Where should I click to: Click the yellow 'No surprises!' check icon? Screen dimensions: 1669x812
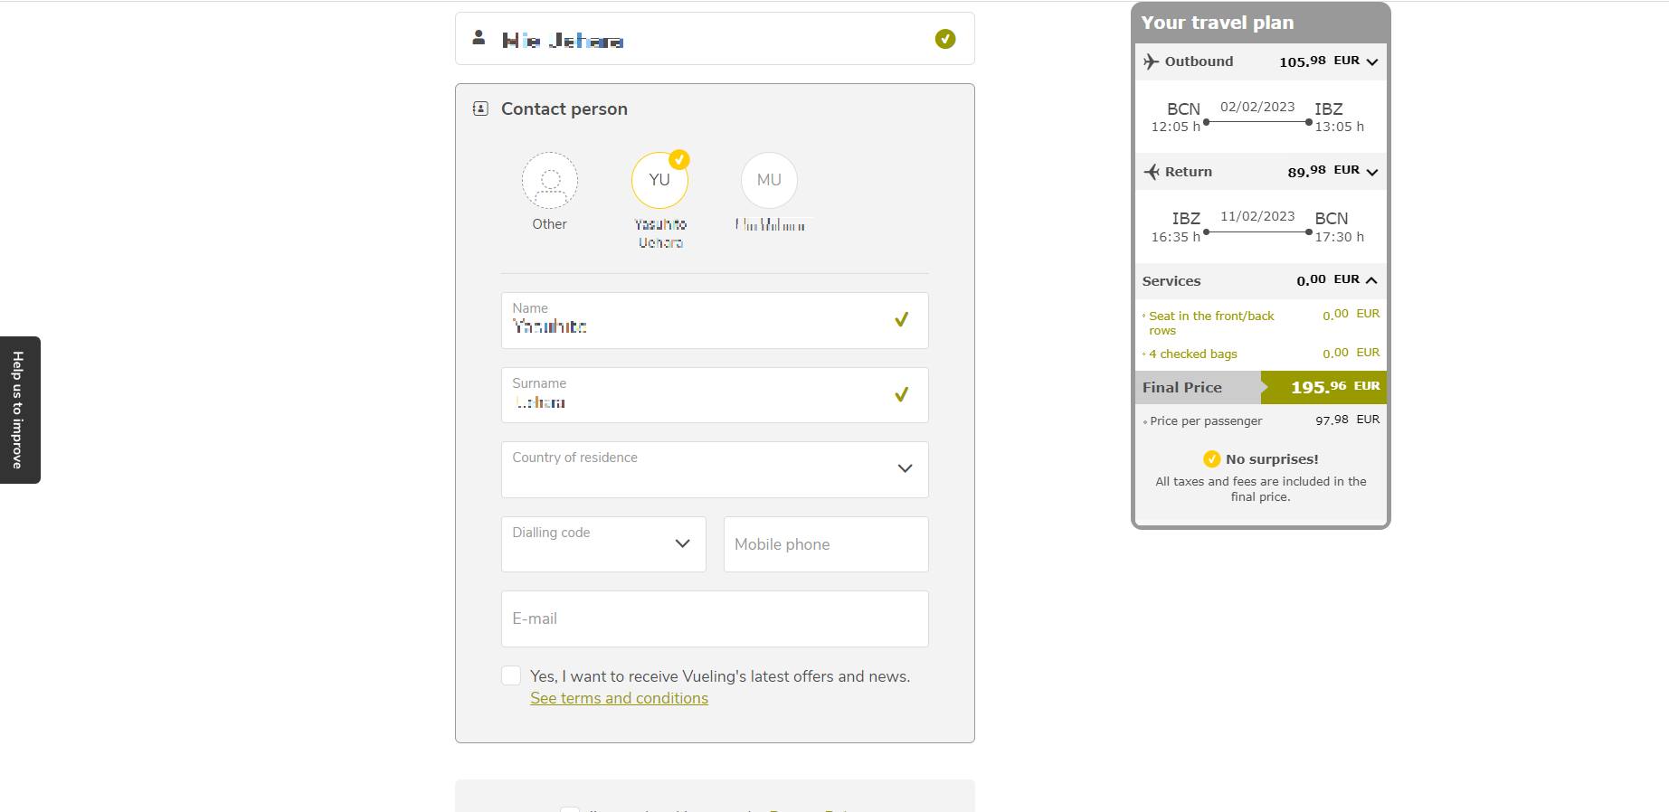pyautogui.click(x=1211, y=459)
